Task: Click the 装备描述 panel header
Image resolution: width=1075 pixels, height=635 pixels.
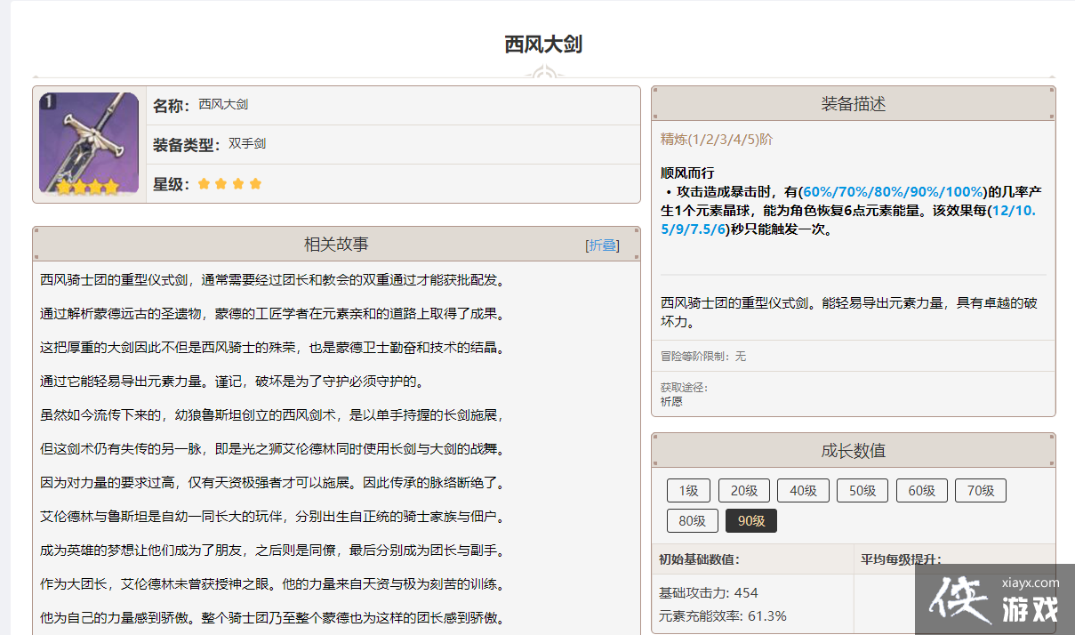Action: click(853, 104)
